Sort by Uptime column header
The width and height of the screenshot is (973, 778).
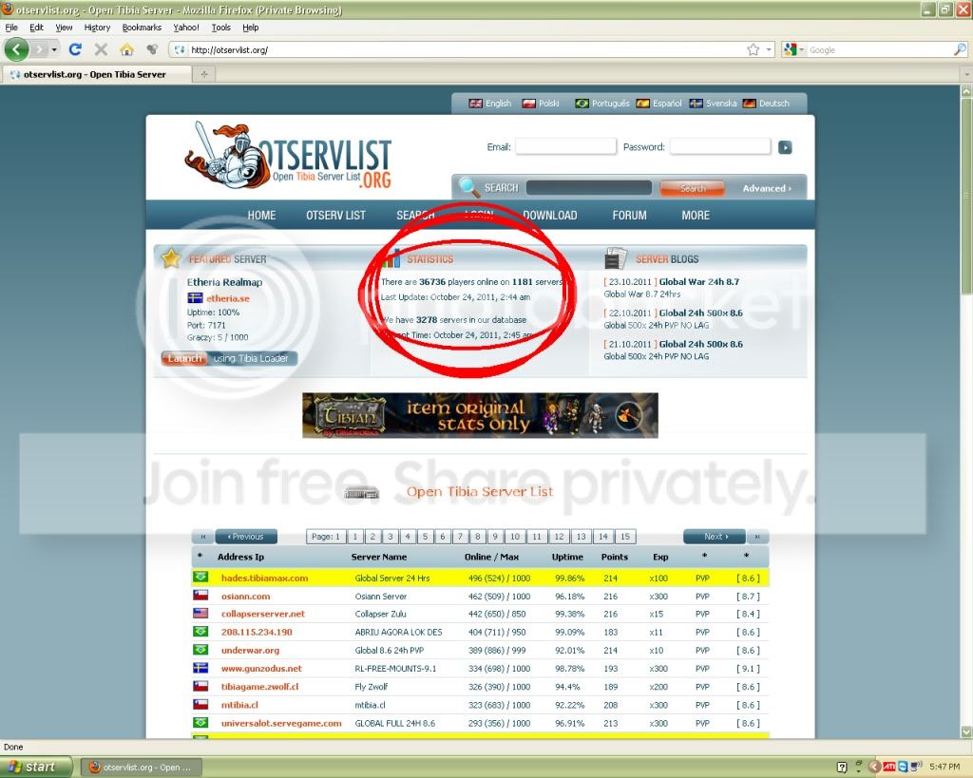[x=567, y=557]
